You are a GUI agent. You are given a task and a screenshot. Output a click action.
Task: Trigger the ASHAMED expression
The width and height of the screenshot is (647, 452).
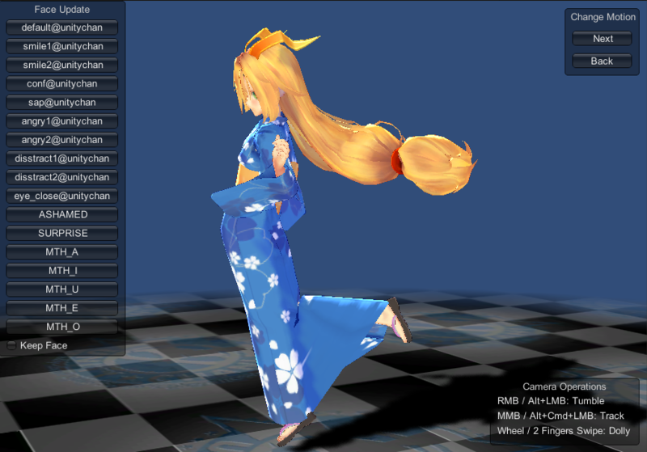(62, 214)
